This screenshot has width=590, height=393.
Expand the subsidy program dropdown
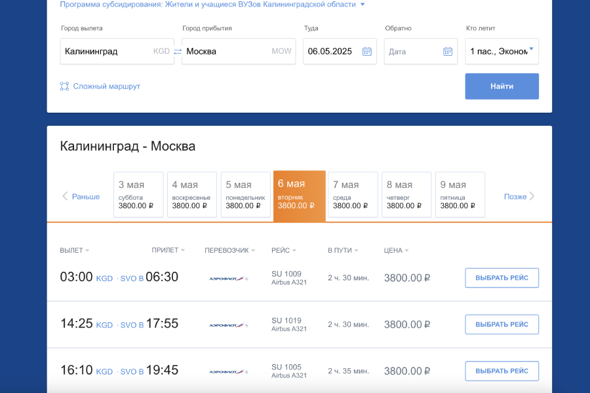363,5
